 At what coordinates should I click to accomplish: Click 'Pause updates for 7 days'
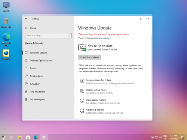pyautogui.click(x=98, y=80)
